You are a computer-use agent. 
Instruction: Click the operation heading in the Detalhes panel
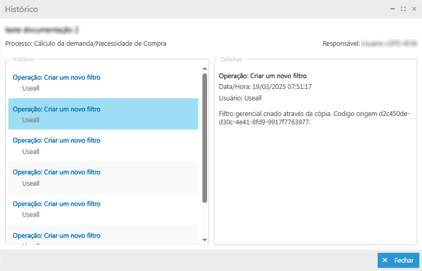262,75
